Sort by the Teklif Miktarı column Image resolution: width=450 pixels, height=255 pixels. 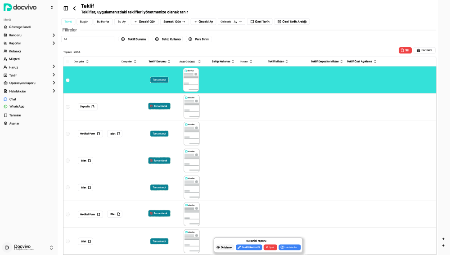[x=278, y=62]
